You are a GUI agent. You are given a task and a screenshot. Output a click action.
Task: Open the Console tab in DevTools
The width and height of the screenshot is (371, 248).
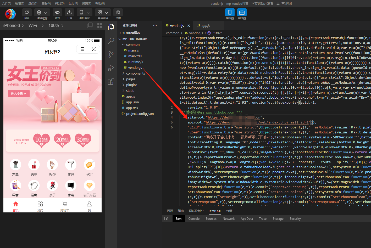(194, 219)
